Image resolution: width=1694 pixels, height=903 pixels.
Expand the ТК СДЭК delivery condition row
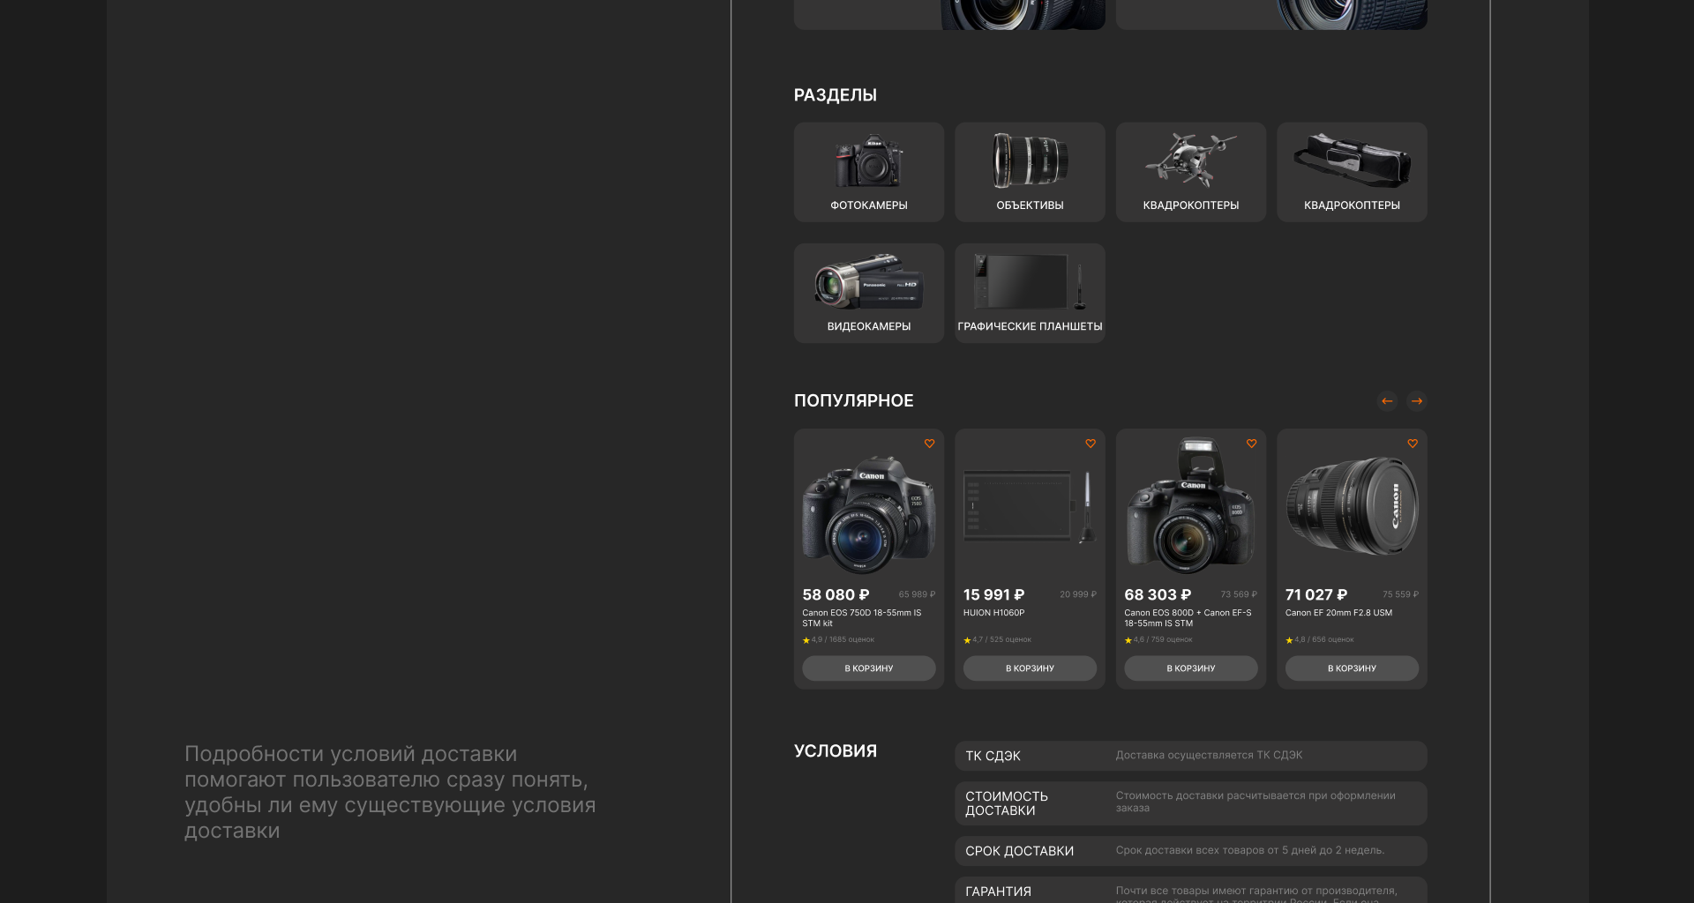pyautogui.click(x=1190, y=756)
